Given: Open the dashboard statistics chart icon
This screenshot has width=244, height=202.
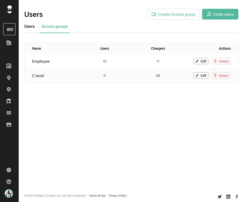Looking at the screenshot, I should (9, 66).
